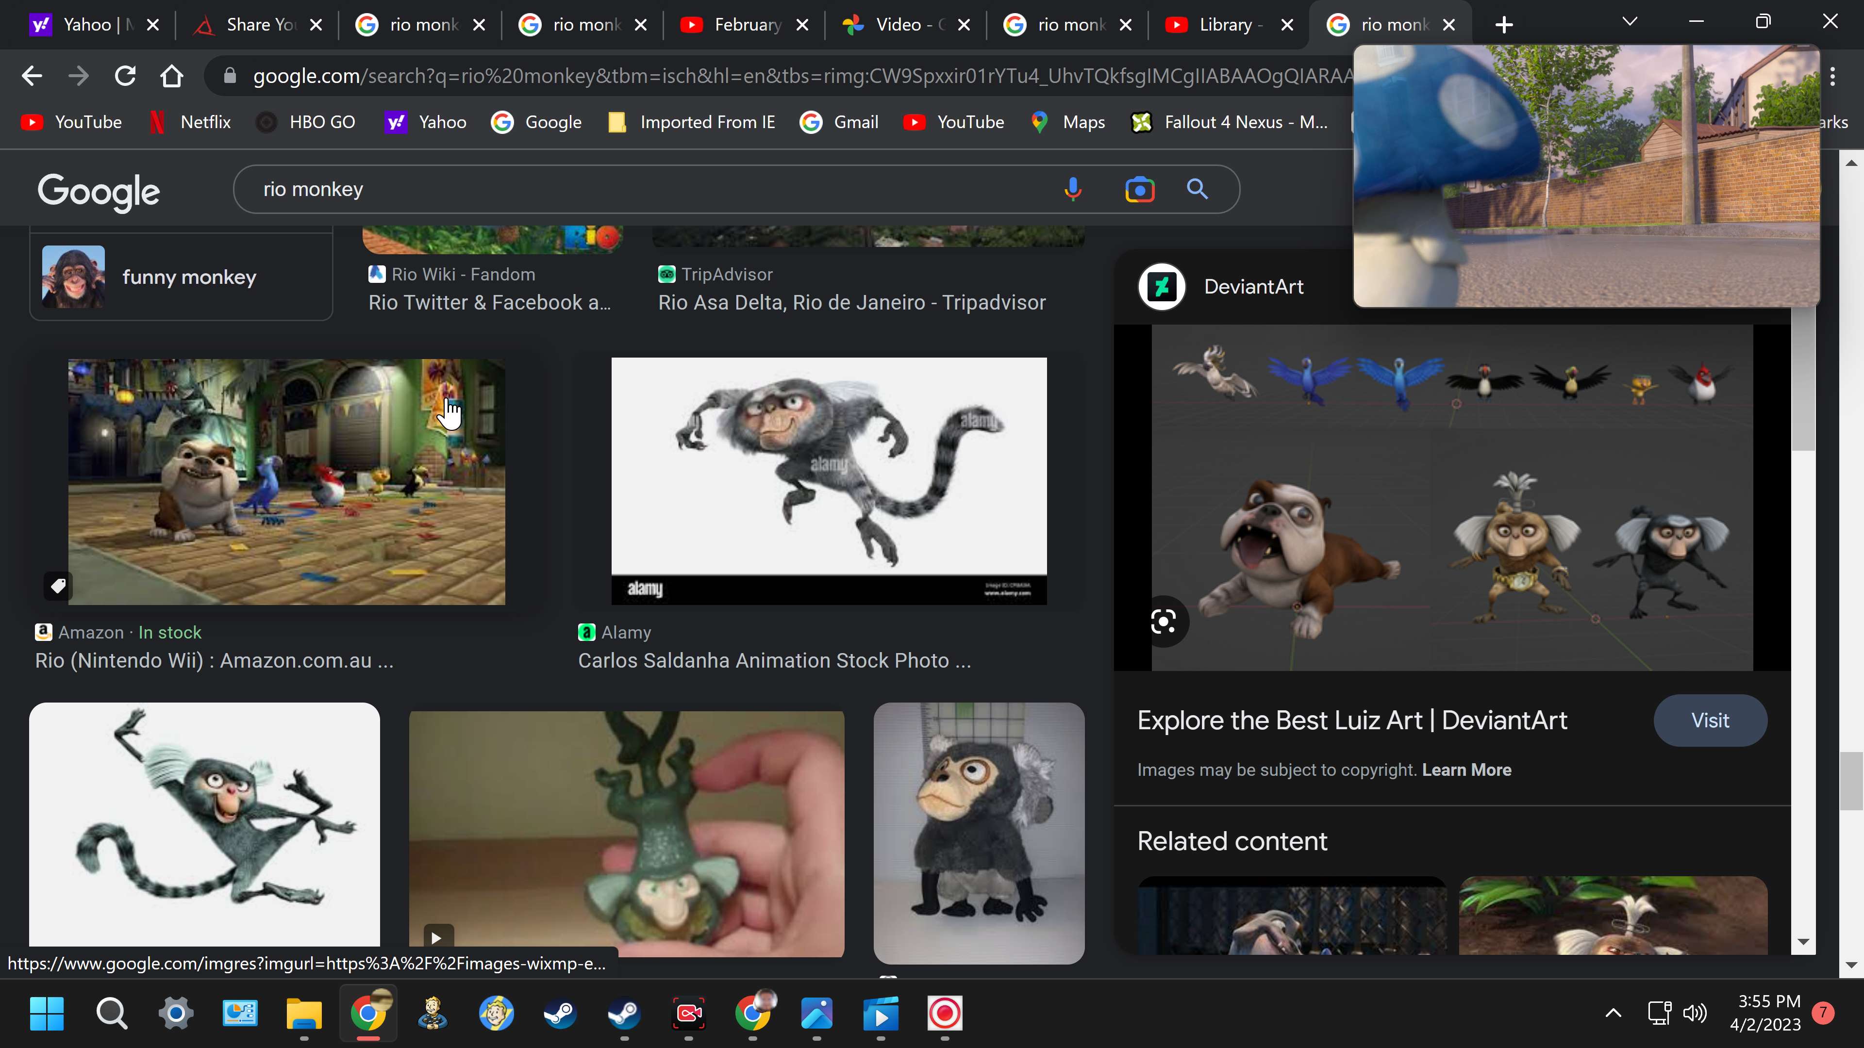Screen dimensions: 1864x1048
Task: Open Google Lens search by image
Action: click(x=1140, y=190)
